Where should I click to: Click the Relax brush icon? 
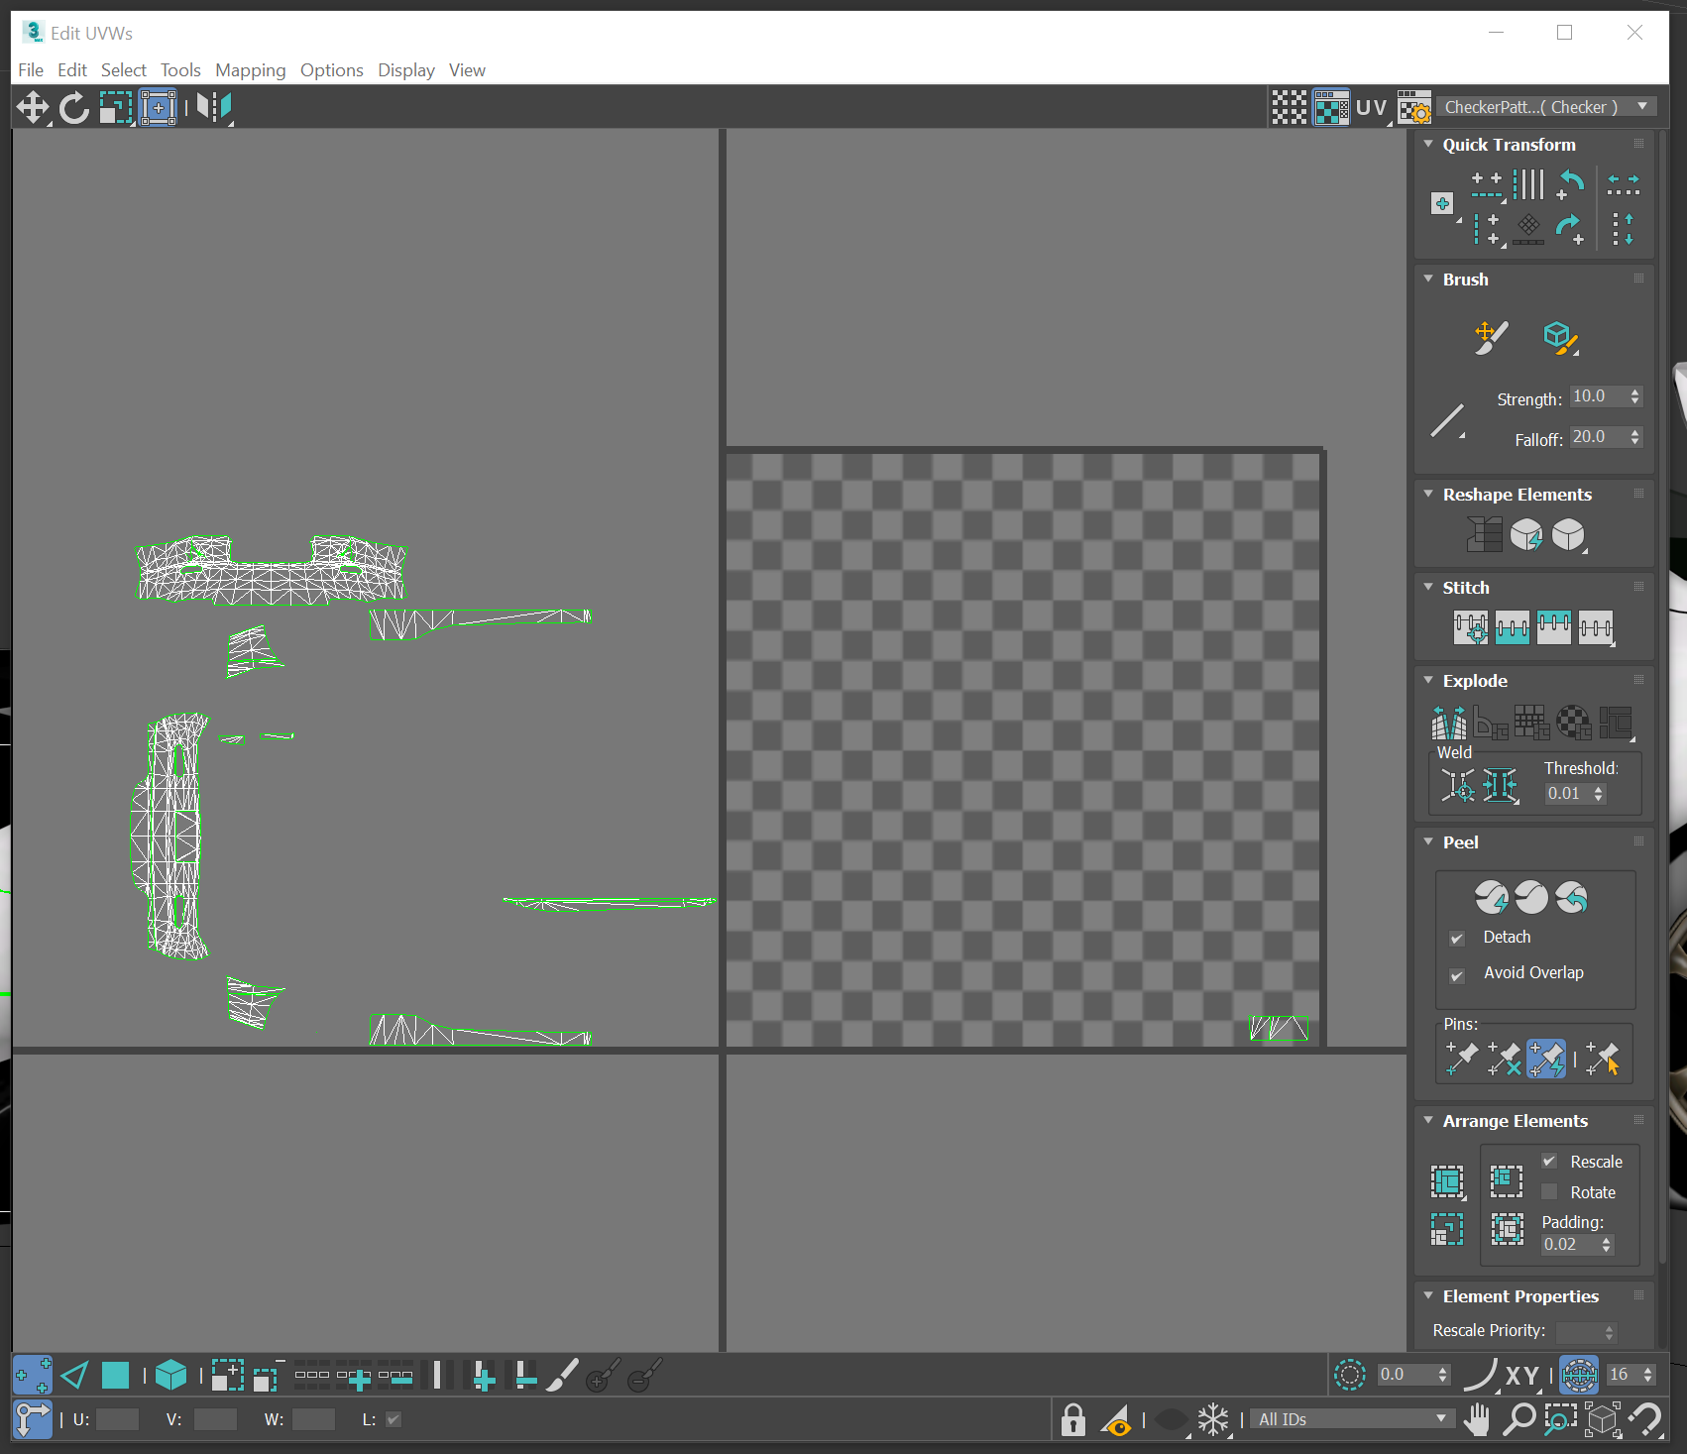pos(1560,338)
